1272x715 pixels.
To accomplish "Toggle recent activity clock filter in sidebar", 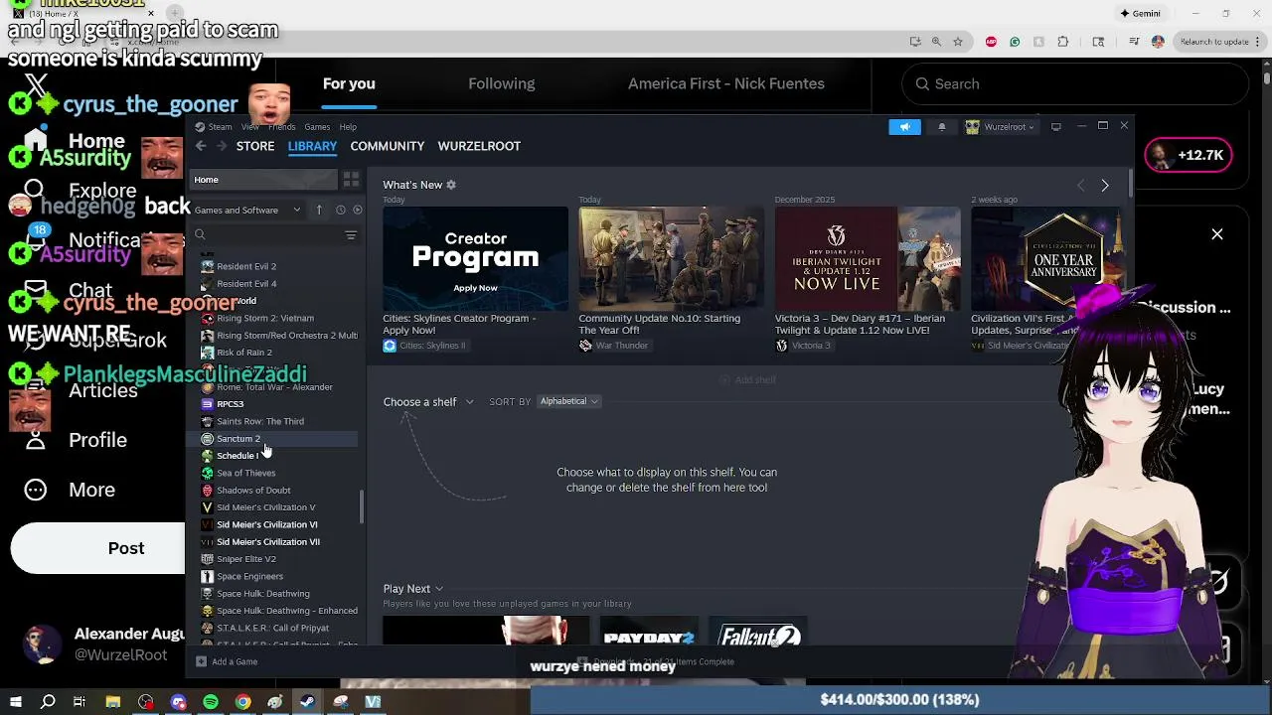I will pyautogui.click(x=340, y=210).
